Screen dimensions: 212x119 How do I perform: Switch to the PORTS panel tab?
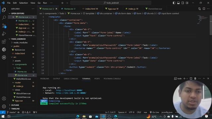(x=97, y=79)
